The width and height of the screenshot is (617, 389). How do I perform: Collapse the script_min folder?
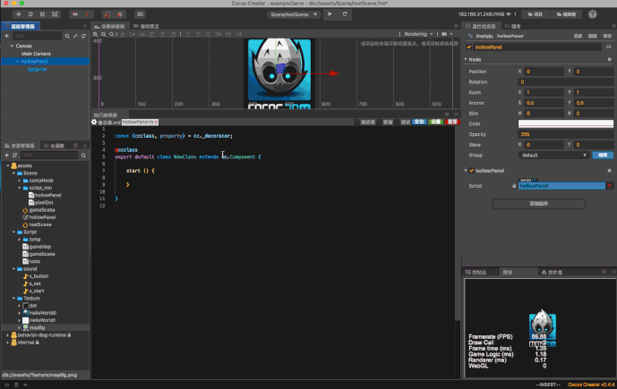click(20, 188)
